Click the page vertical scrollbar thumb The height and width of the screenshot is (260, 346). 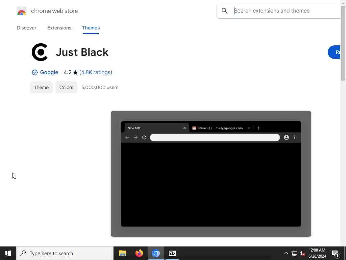point(343,43)
